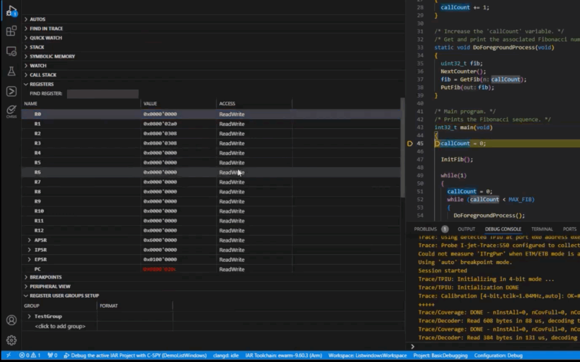
Task: Click the PC register value in red
Action: coord(159,269)
